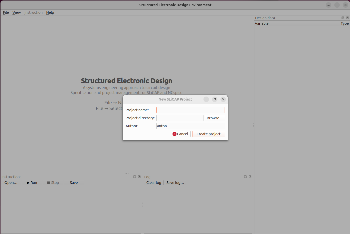This screenshot has height=234, width=350.
Task: Float the Instructions dock panel
Action: pyautogui.click(x=135, y=177)
